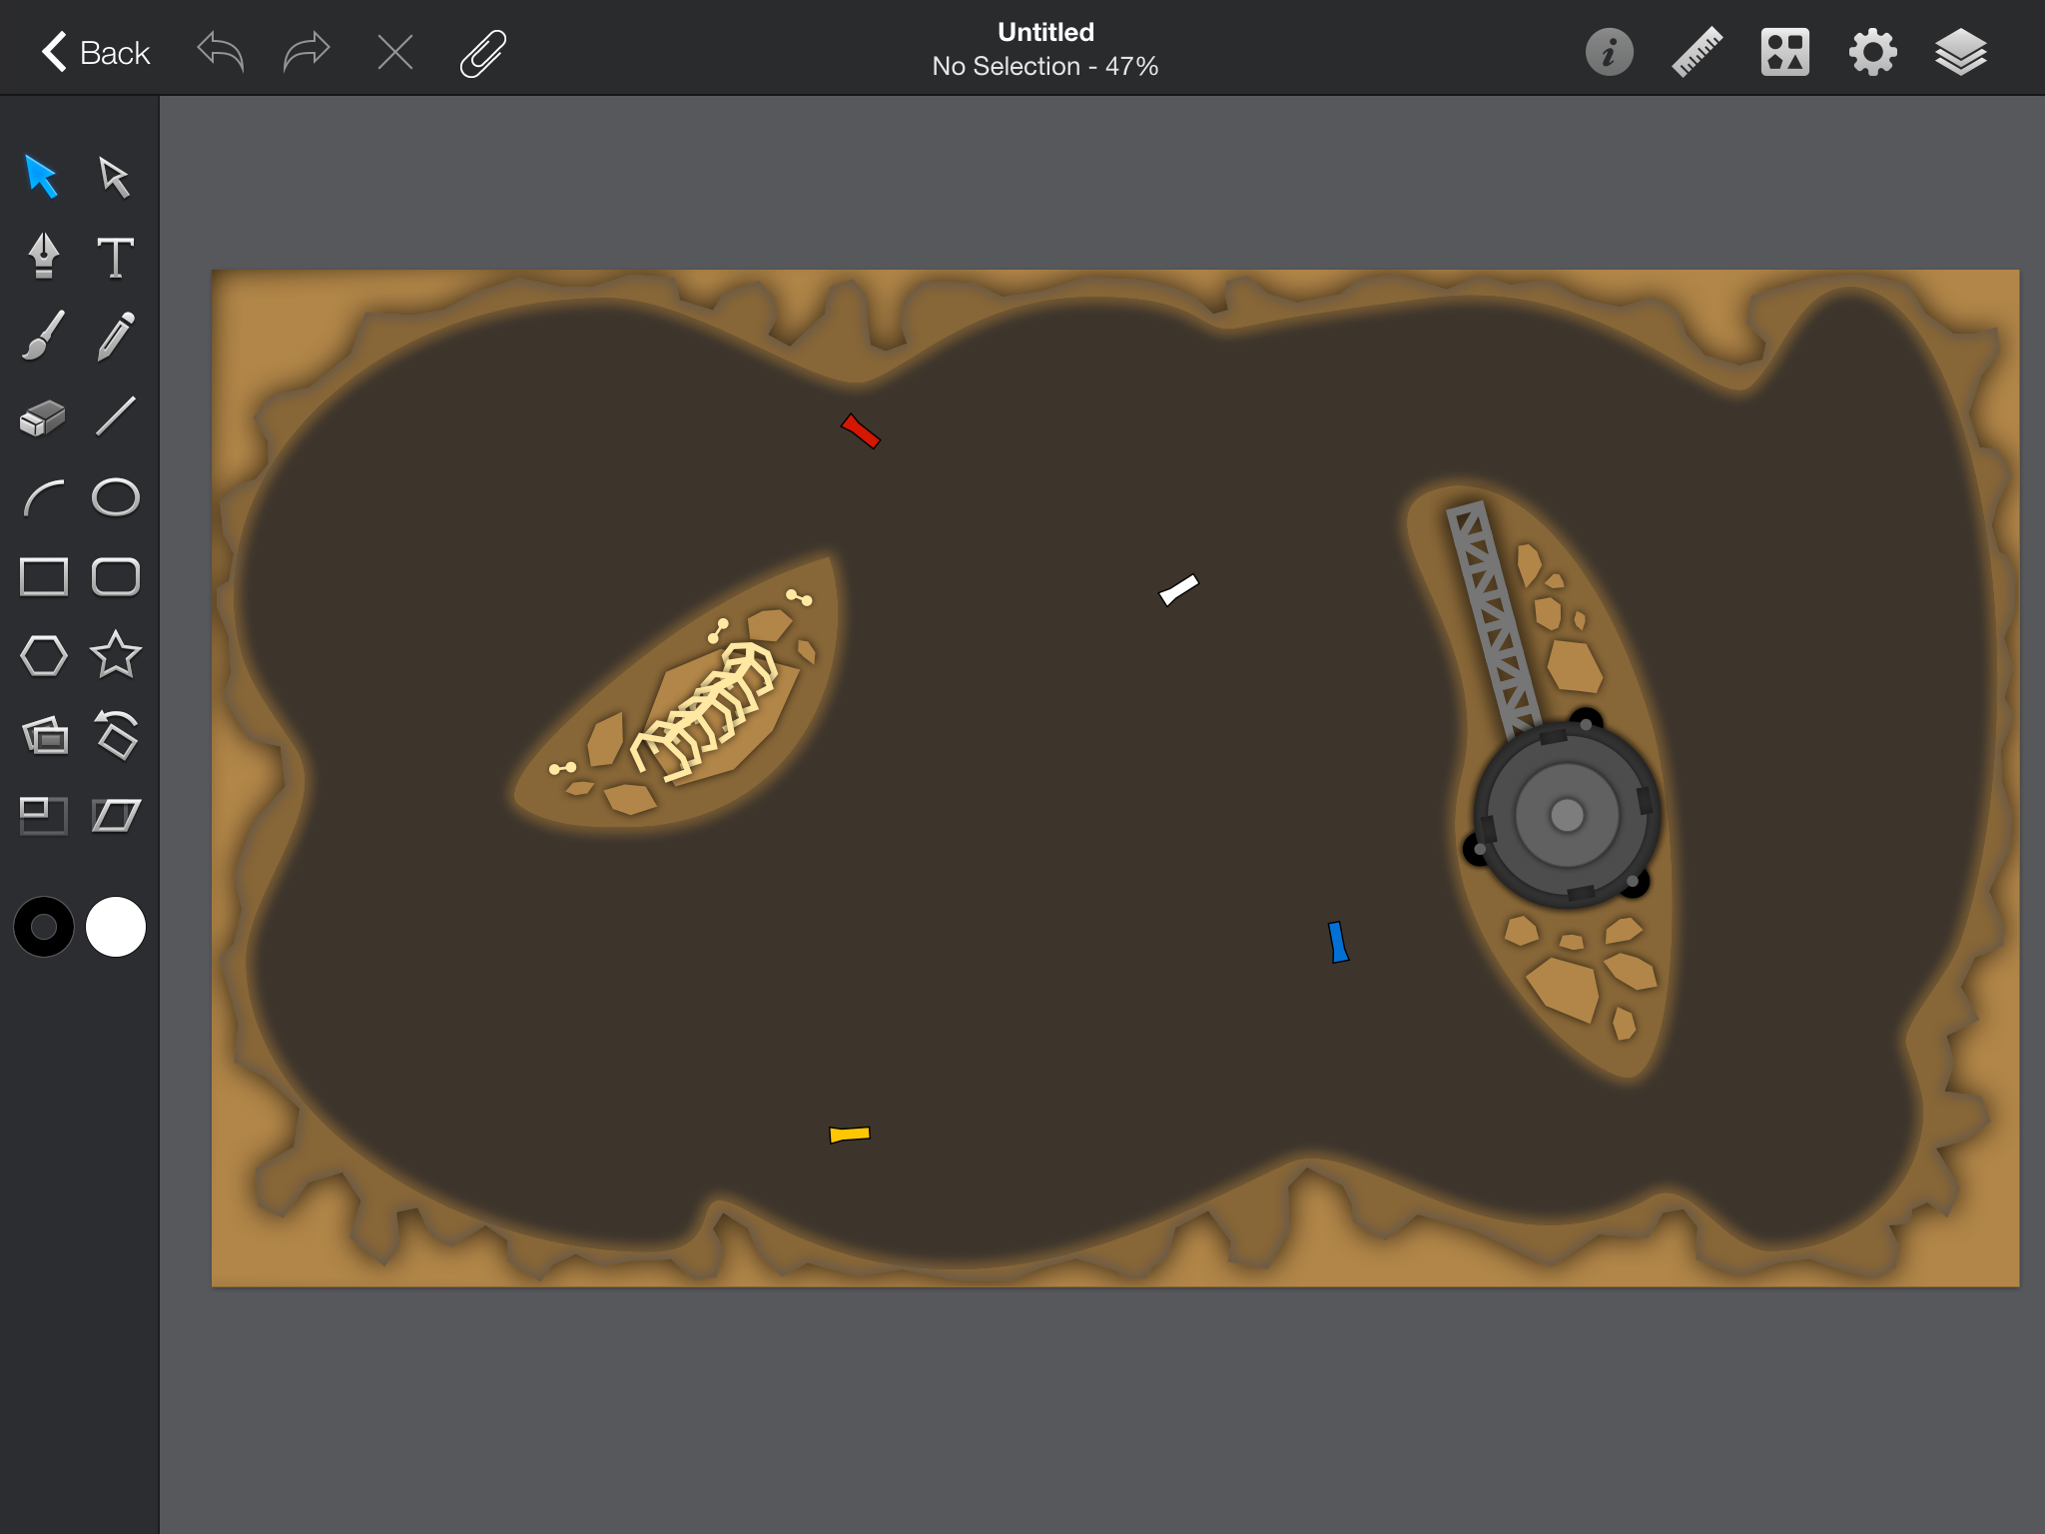The image size is (2045, 1534).
Task: Select the Text tool
Action: coord(115,257)
